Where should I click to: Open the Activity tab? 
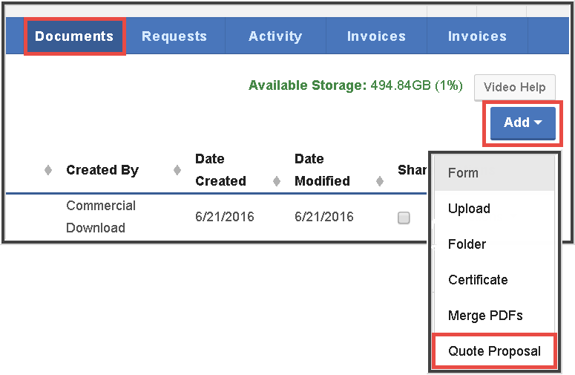(275, 36)
